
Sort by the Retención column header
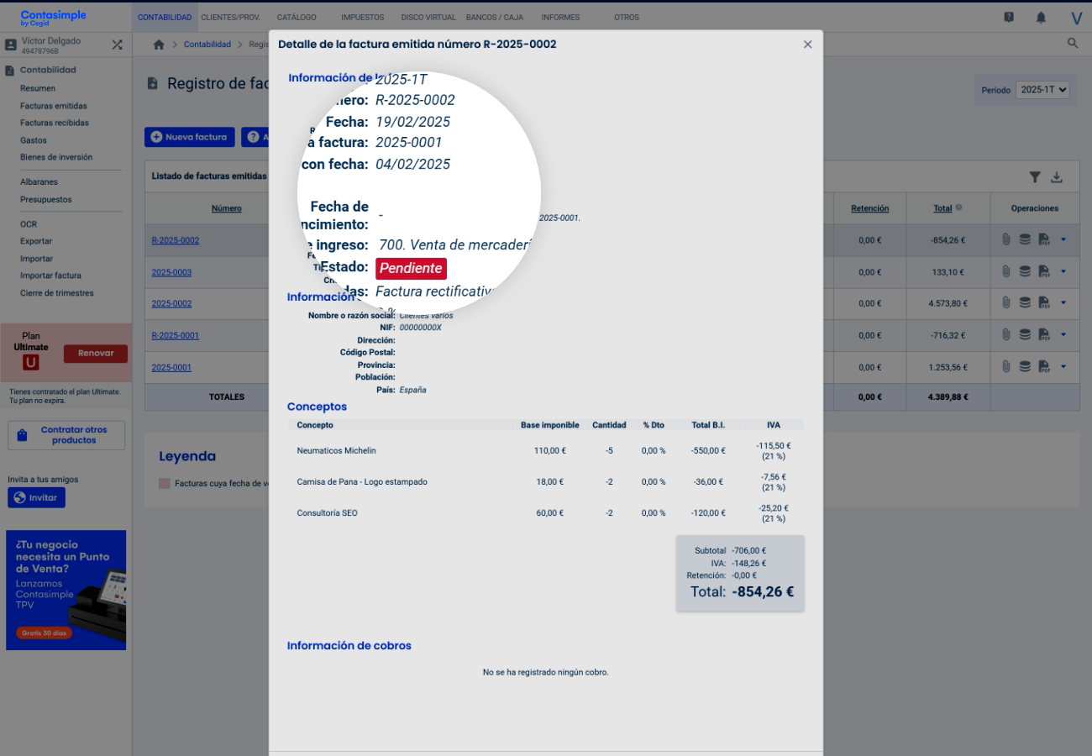869,208
